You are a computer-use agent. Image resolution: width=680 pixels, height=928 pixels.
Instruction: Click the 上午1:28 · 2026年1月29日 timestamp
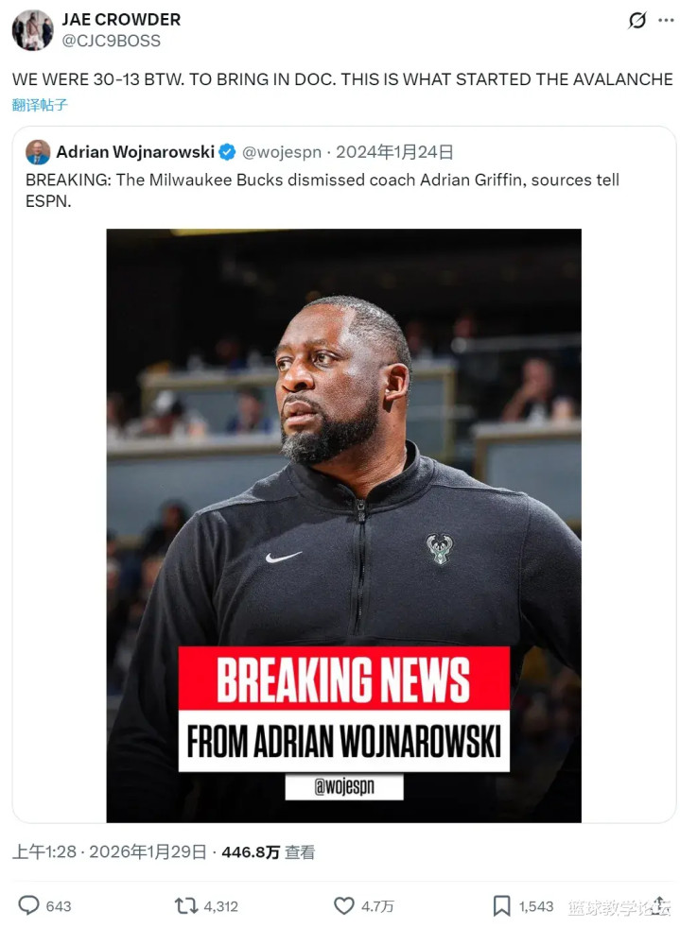(x=110, y=851)
